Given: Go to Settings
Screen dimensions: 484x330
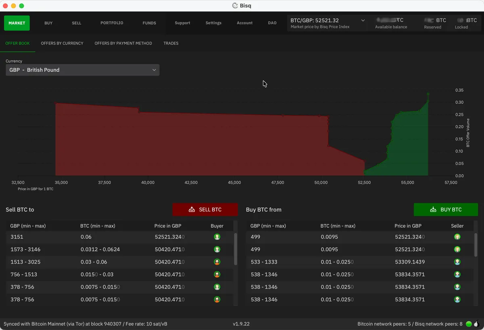Looking at the screenshot, I should pos(213,23).
